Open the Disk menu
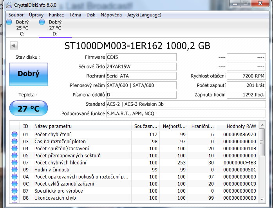 pyautogui.click(x=91, y=15)
